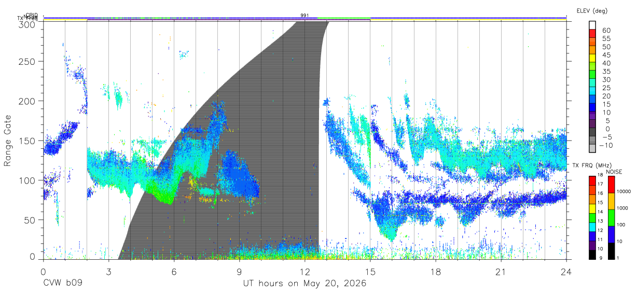Click the cyan segment of the TX FRQ bar
Screen dimensions: 637x294
(593, 226)
